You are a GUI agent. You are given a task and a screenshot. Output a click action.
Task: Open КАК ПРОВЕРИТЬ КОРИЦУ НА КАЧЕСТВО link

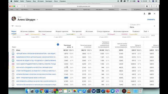36,81
